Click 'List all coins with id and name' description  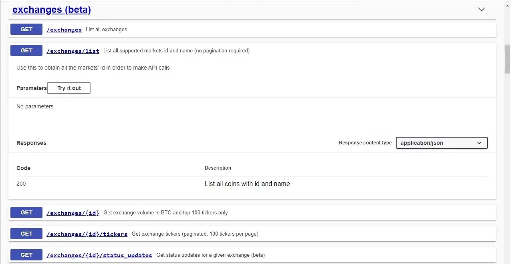[x=247, y=184]
